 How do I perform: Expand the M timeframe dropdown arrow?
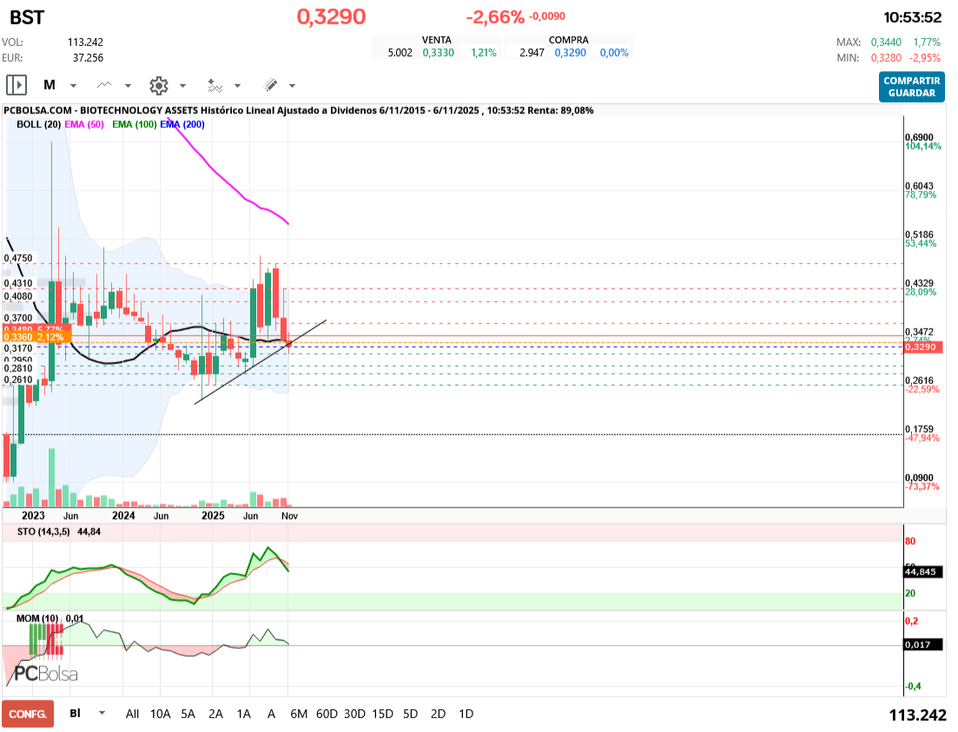[73, 86]
